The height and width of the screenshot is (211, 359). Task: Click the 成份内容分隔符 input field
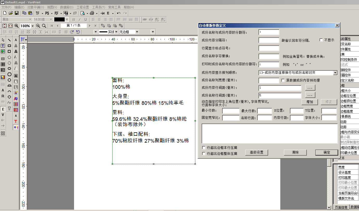269,40
